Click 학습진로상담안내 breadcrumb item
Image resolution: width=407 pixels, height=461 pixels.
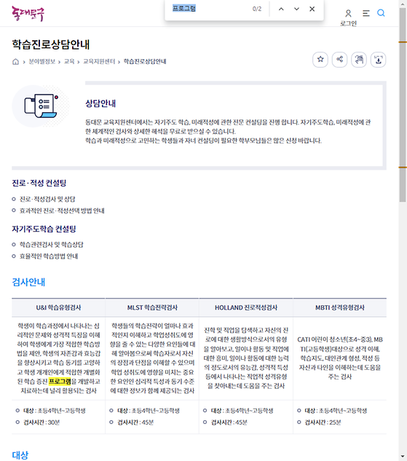click(145, 61)
